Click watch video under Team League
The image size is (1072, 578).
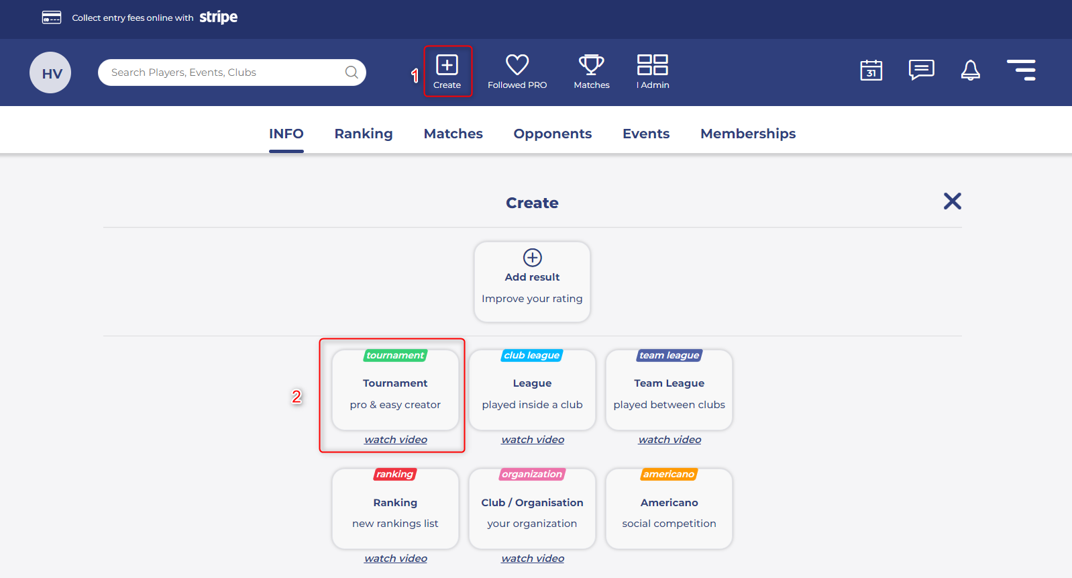669,440
